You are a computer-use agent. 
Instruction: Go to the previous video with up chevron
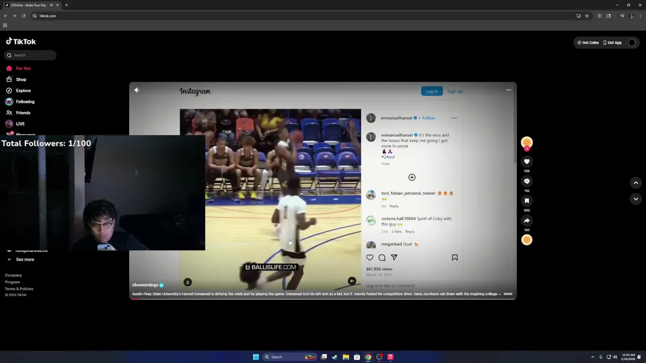point(636,183)
